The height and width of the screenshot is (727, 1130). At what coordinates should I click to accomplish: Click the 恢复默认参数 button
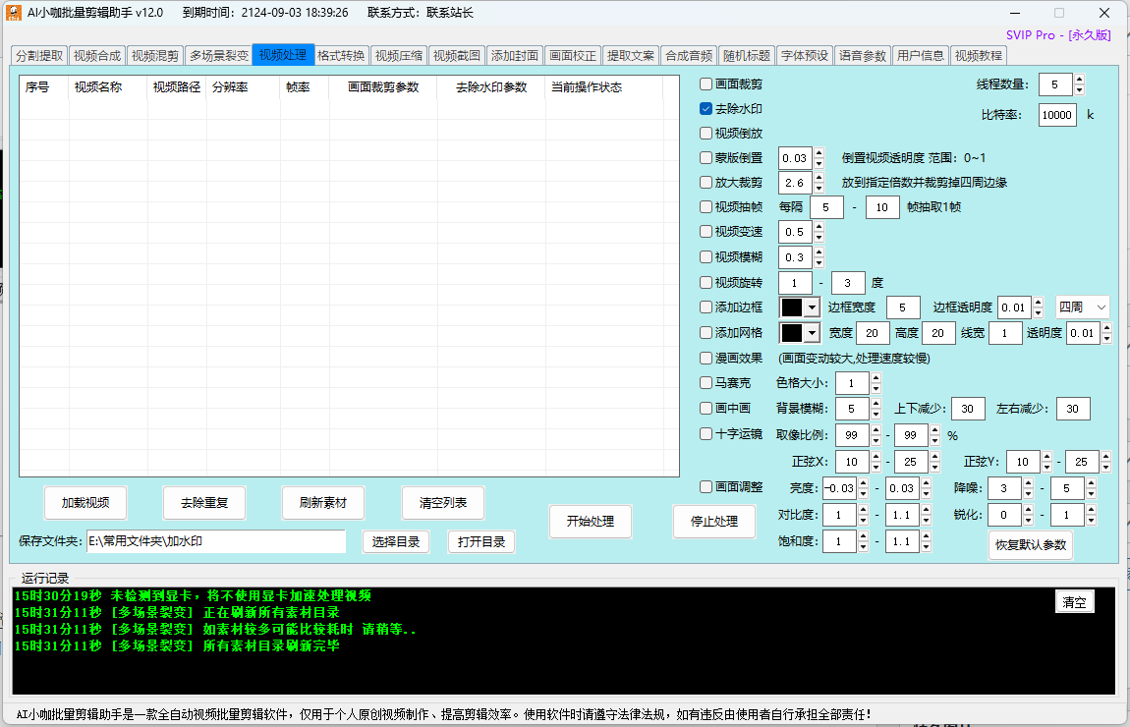click(x=1030, y=545)
